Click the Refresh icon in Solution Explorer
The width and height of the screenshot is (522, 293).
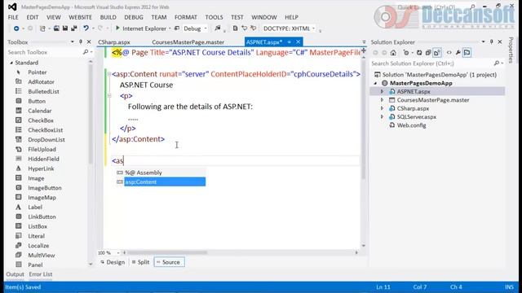point(419,52)
